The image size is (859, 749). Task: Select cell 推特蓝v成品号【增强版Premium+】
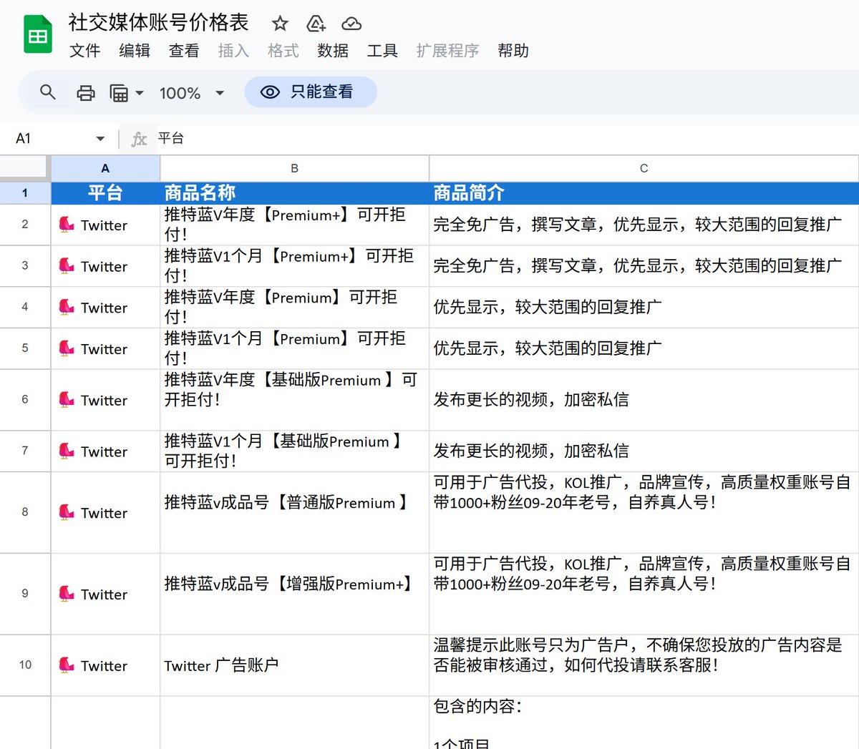294,594
